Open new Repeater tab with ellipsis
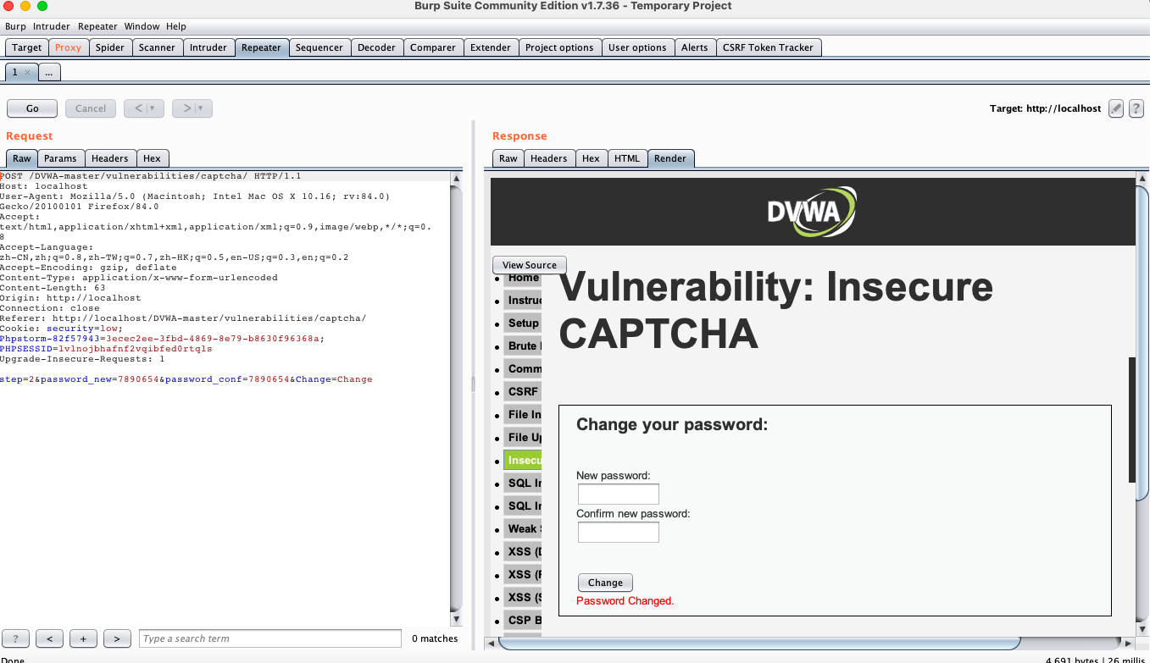1150x663 pixels. (48, 73)
